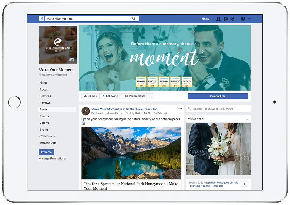
Task: Click the search icon in page post search
Action: [x=190, y=108]
